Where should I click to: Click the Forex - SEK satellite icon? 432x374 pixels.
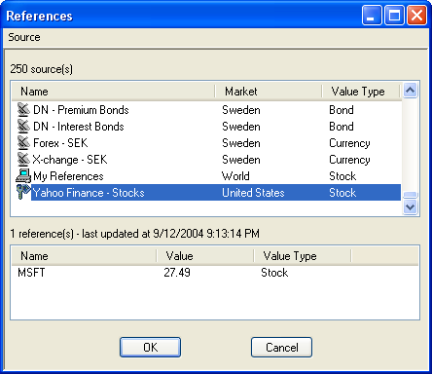tap(23, 143)
